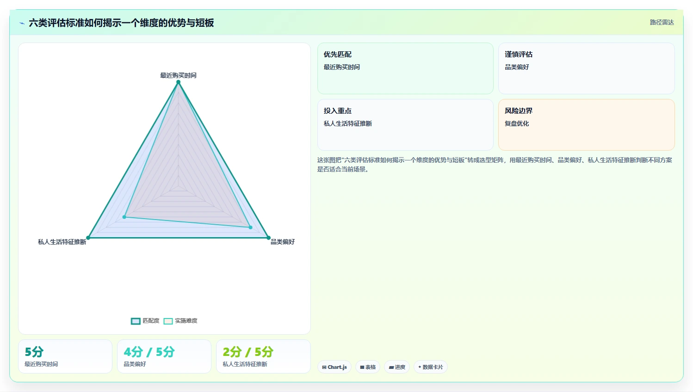Click the dark green point at 品类偏好 corner
The width and height of the screenshot is (693, 392).
coord(268,238)
